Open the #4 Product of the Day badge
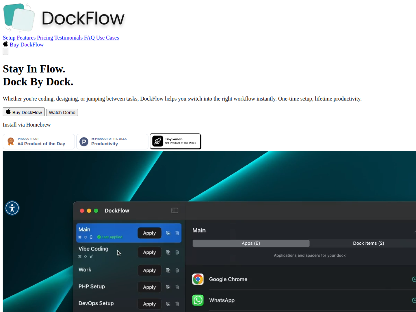The height and width of the screenshot is (312, 416). coord(39,142)
